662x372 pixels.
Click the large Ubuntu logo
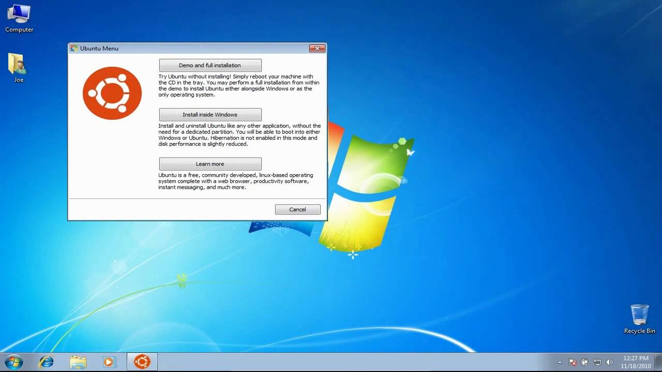click(112, 93)
